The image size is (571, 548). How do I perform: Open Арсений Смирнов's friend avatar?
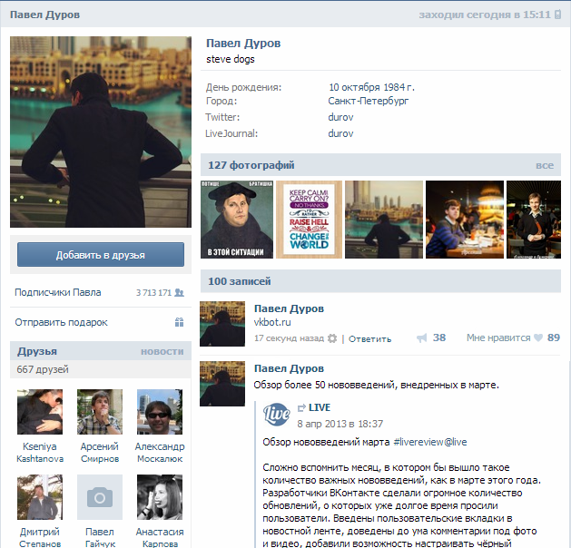100,412
